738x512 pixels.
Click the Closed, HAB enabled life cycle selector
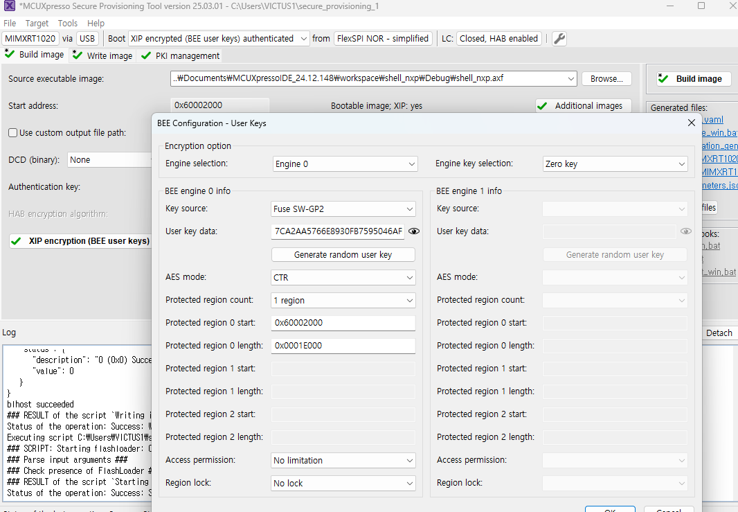[498, 39]
